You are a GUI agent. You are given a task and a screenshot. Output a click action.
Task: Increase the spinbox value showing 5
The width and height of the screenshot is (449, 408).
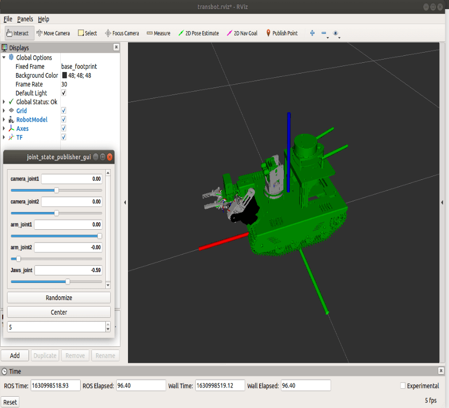coord(108,324)
